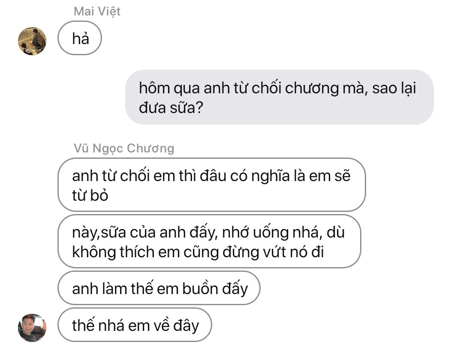Click Vũ Ngọc Chương's profile avatar
This screenshot has width=463, height=348.
[32, 328]
